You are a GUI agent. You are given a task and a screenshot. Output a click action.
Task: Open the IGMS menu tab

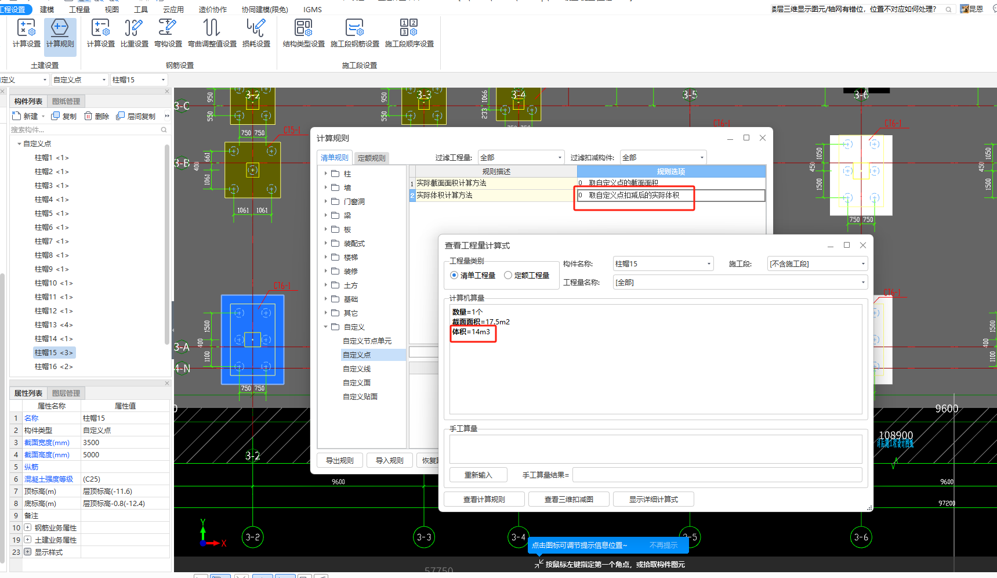313,9
